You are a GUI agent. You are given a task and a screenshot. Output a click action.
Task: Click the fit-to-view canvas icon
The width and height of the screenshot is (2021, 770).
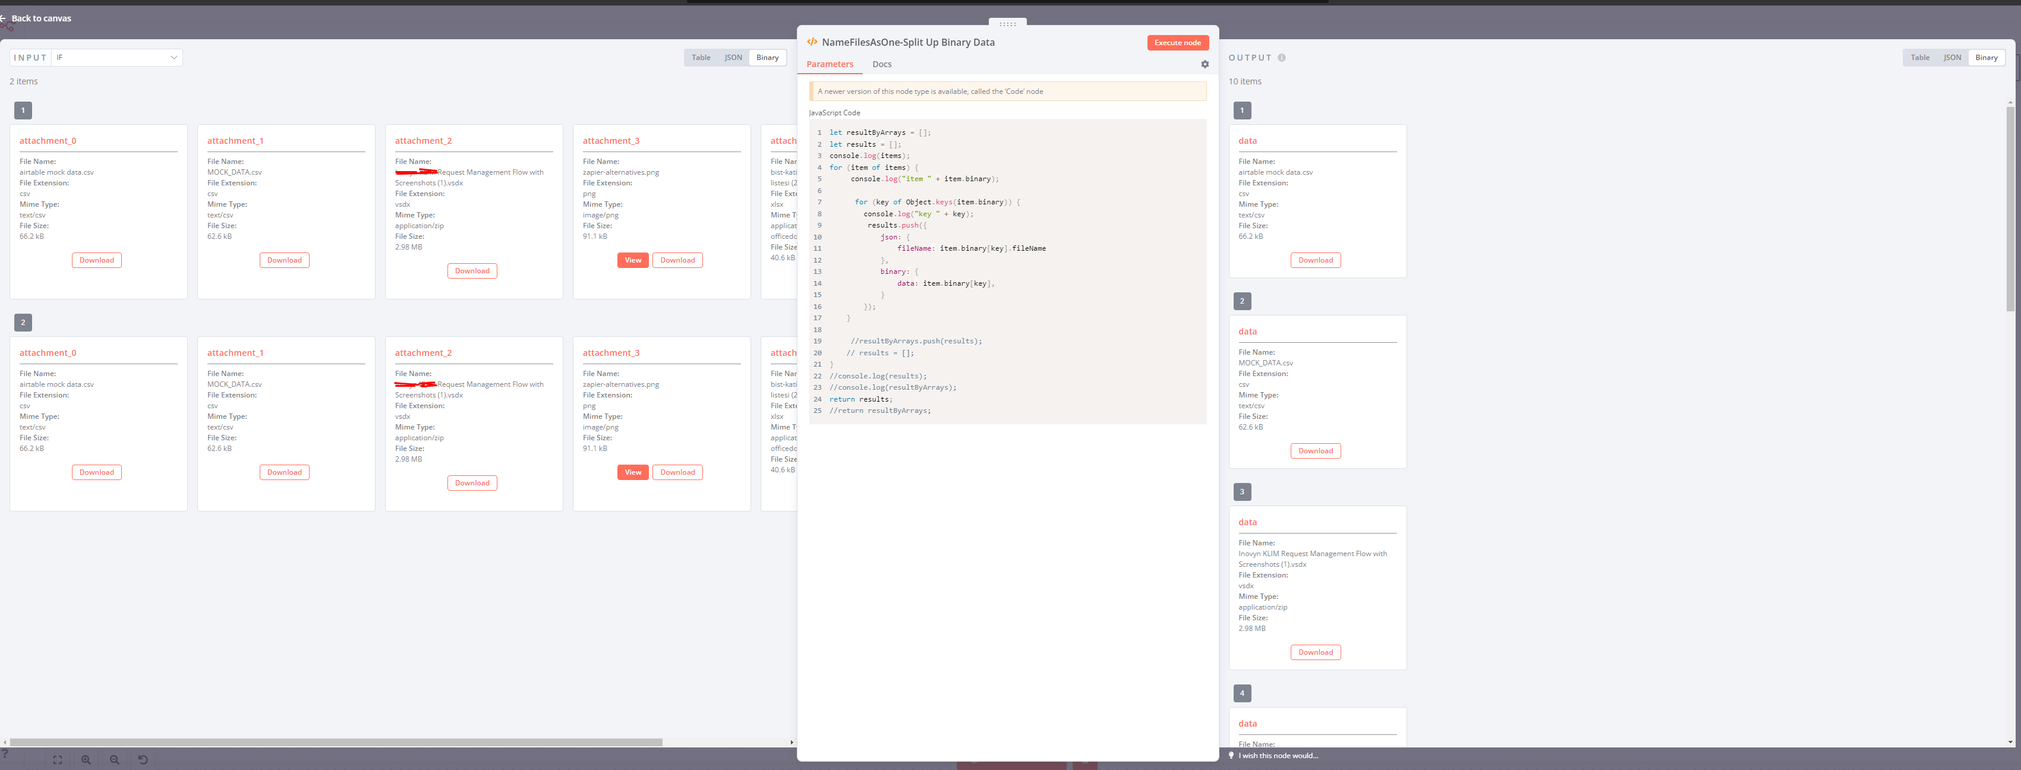(x=57, y=759)
